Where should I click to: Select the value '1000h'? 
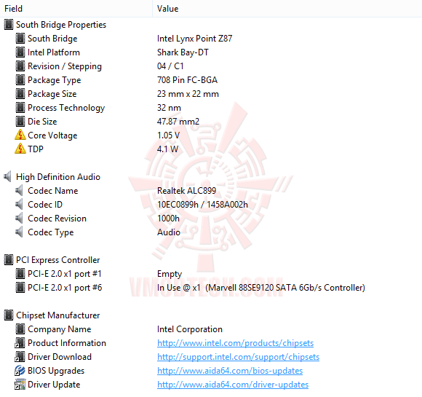(x=168, y=219)
